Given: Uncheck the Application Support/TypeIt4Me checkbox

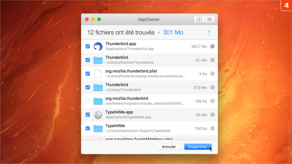Looking at the screenshot, I should 88,129.
